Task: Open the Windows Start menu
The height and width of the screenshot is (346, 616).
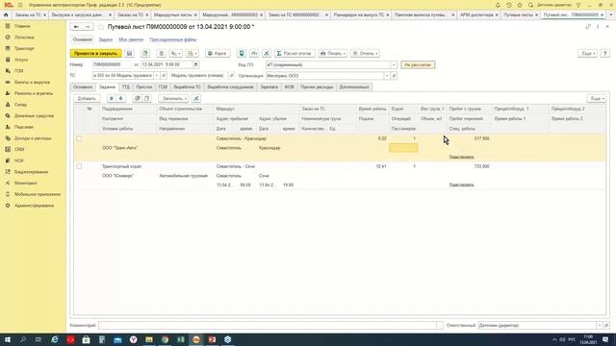Action: tap(7, 339)
